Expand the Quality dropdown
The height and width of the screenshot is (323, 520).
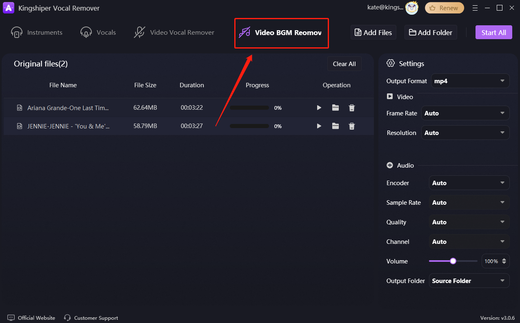click(469, 222)
